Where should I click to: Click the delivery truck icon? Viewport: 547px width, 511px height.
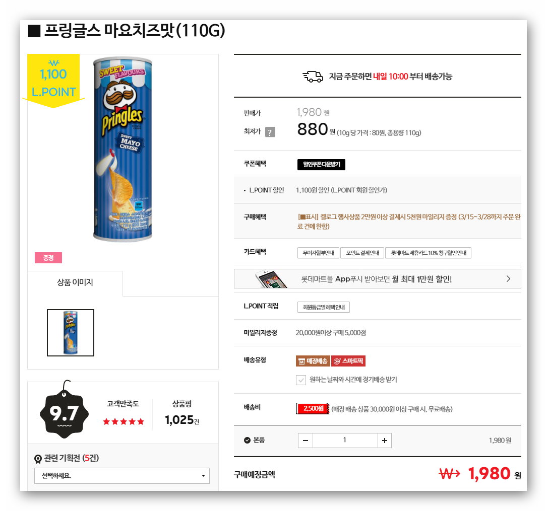313,77
